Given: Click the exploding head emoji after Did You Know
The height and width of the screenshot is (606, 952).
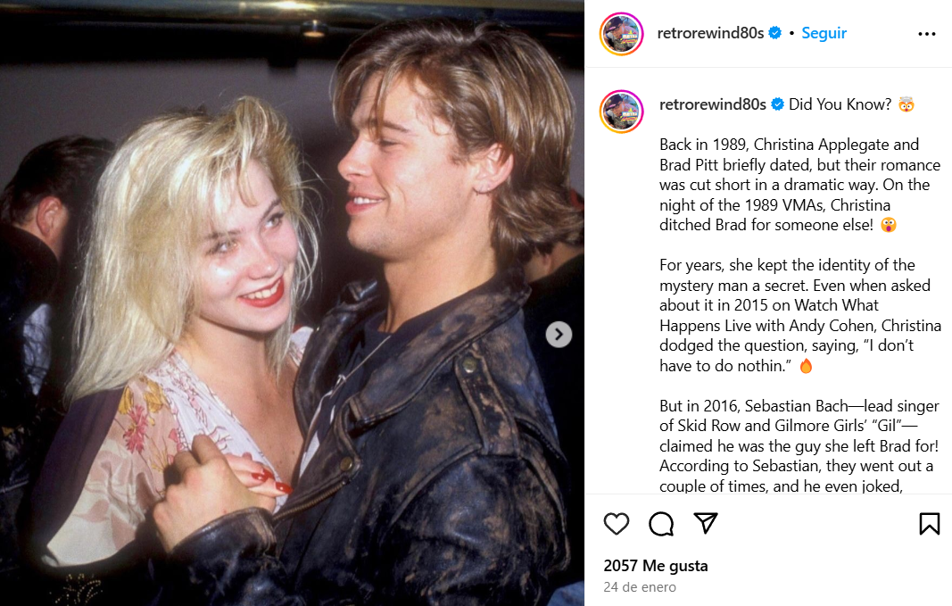Looking at the screenshot, I should click(x=906, y=104).
